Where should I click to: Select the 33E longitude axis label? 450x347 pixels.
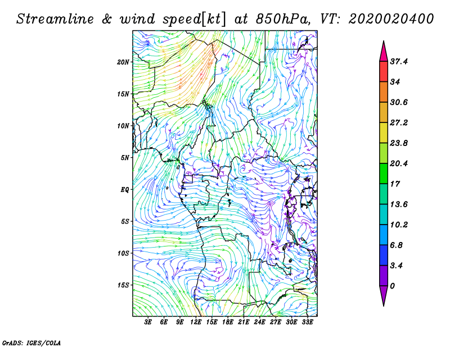[x=308, y=322]
